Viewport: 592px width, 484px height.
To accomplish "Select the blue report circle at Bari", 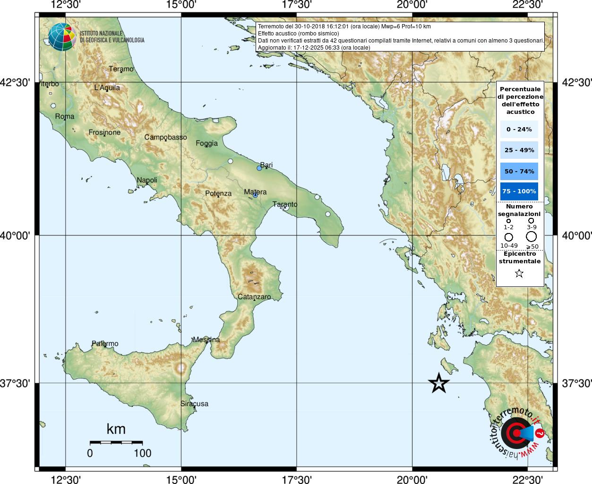I will [259, 168].
